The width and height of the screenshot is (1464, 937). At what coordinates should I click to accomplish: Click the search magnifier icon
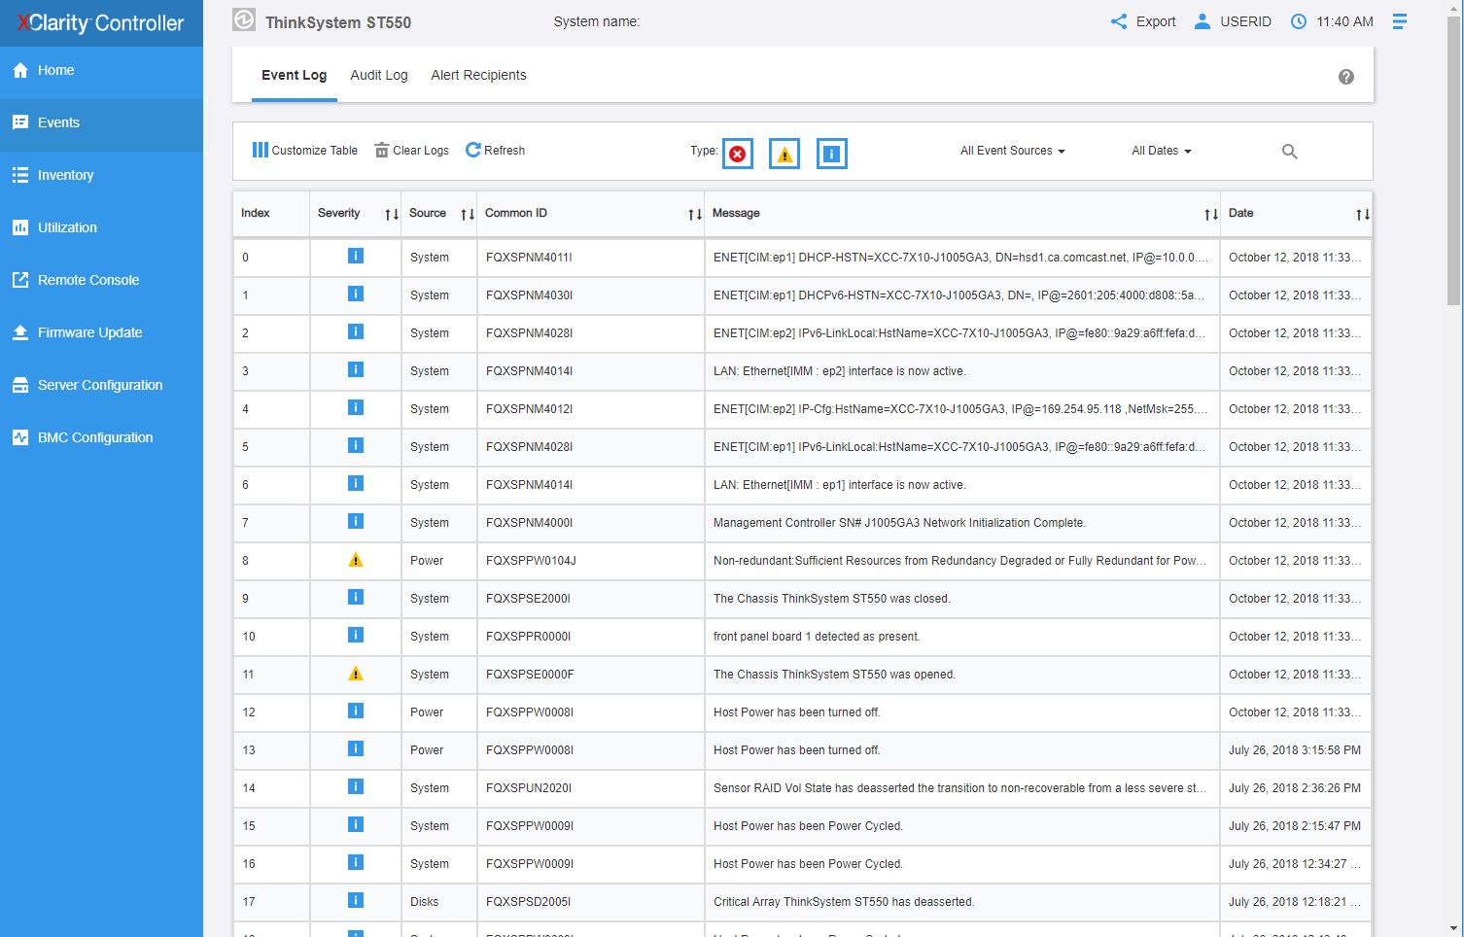coord(1289,152)
